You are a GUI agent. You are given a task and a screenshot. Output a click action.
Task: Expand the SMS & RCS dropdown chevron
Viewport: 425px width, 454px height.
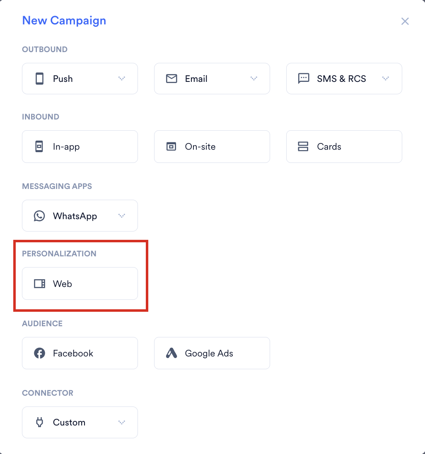point(386,79)
